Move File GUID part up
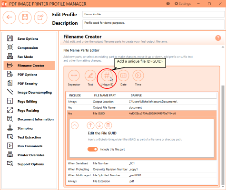The image size is (226, 190). [90, 125]
